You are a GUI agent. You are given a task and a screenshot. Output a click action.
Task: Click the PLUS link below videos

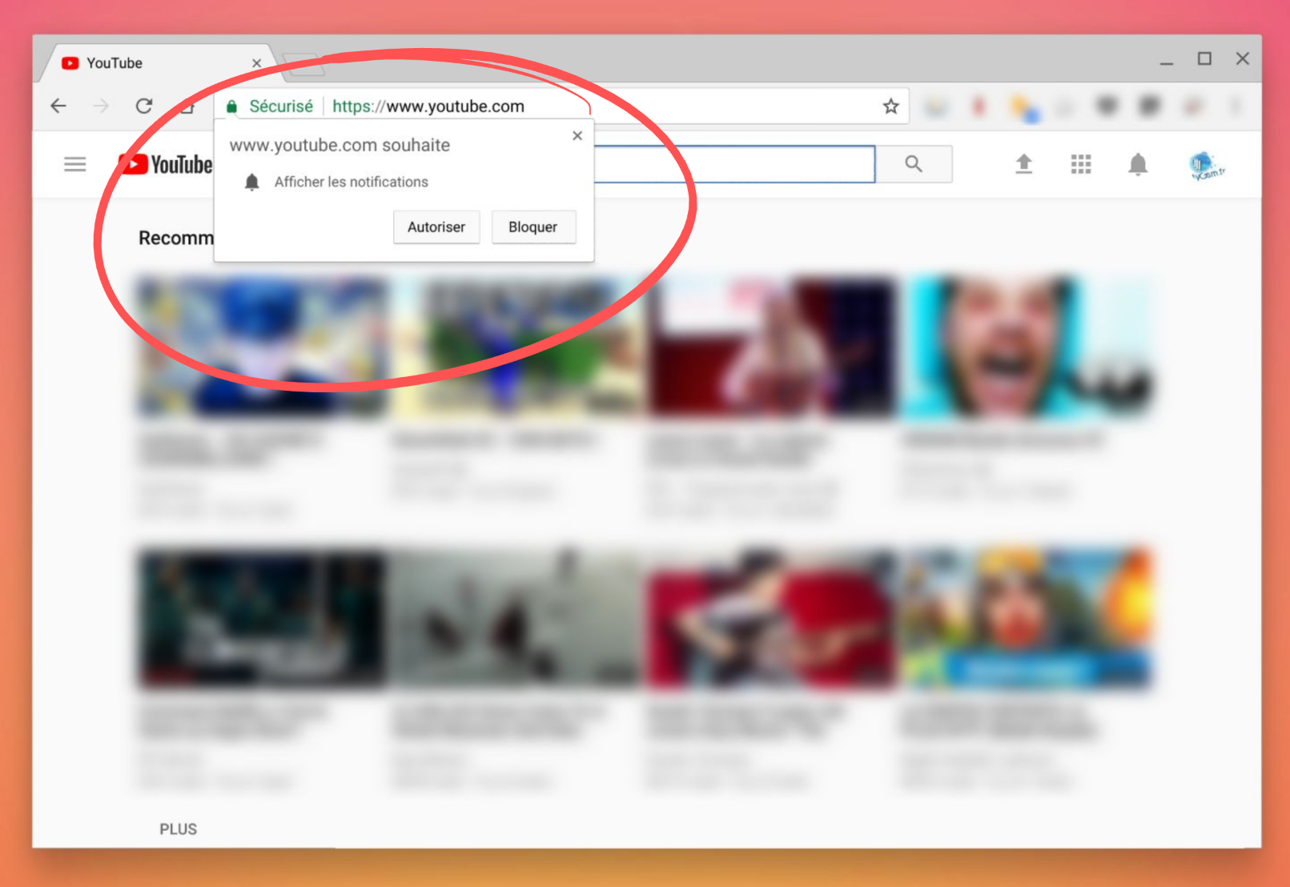point(178,829)
